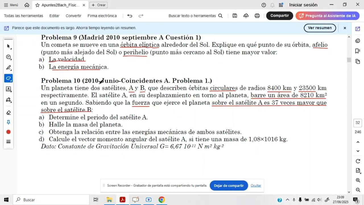Image resolution: width=364 pixels, height=205 pixels.
Task: Toggle the pin toolbar icon
Action: [x=9, y=122]
